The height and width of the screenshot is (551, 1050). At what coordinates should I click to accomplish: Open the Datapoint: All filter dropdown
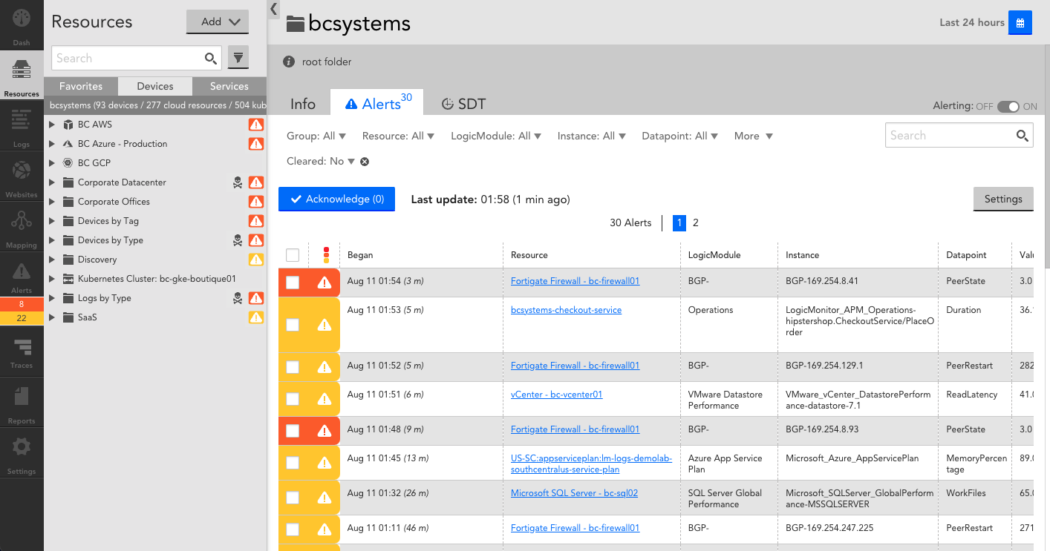680,136
